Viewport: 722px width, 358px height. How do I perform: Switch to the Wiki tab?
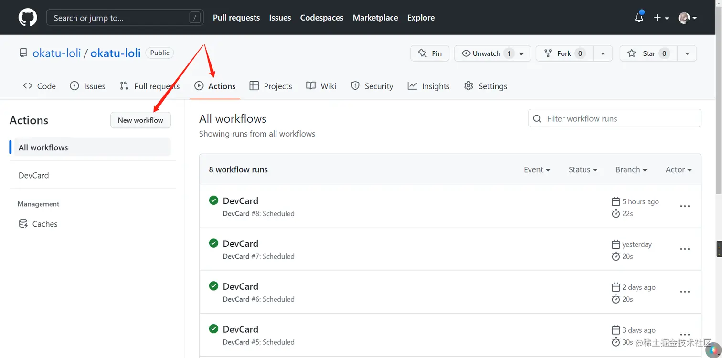(321, 86)
